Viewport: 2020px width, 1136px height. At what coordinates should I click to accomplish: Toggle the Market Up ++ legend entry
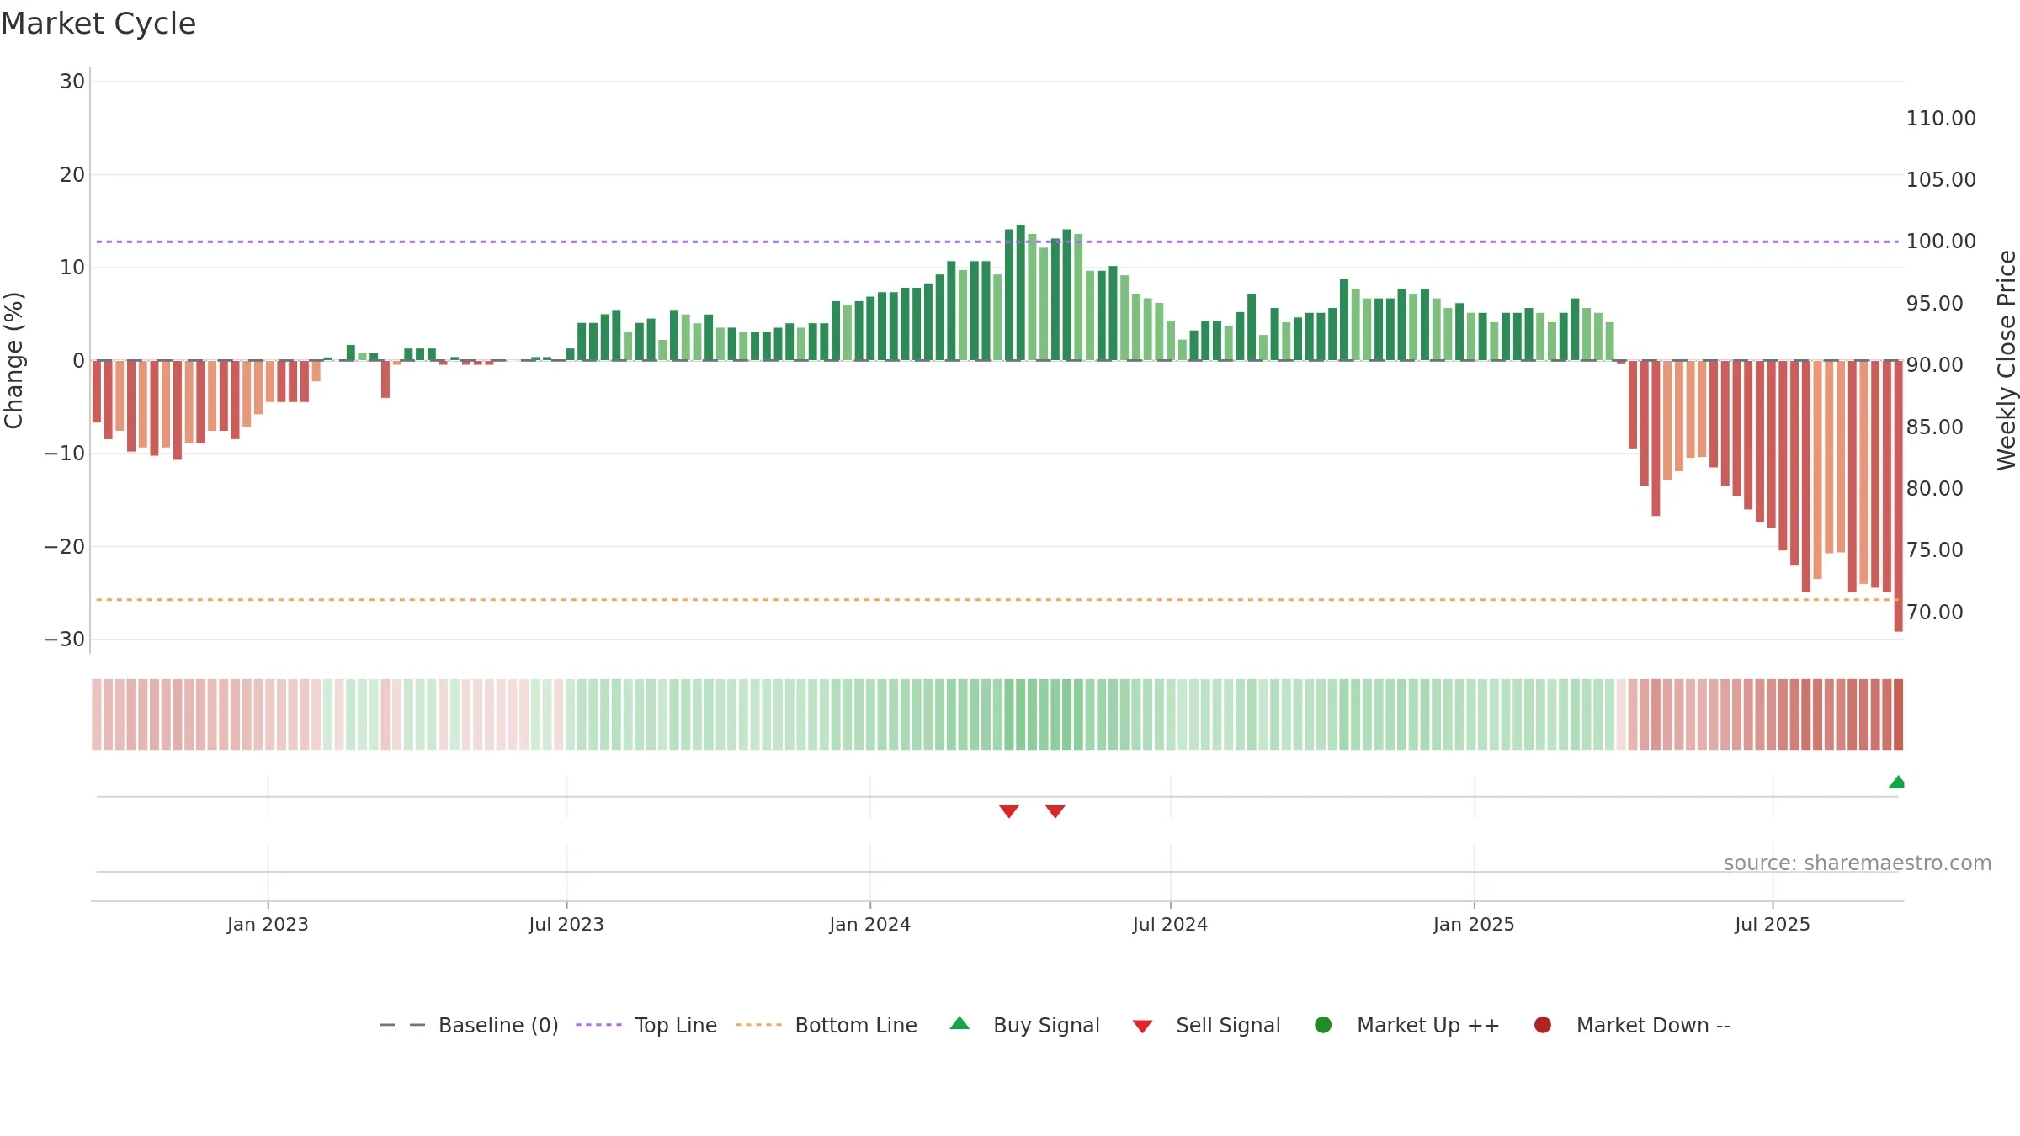tap(1406, 1025)
